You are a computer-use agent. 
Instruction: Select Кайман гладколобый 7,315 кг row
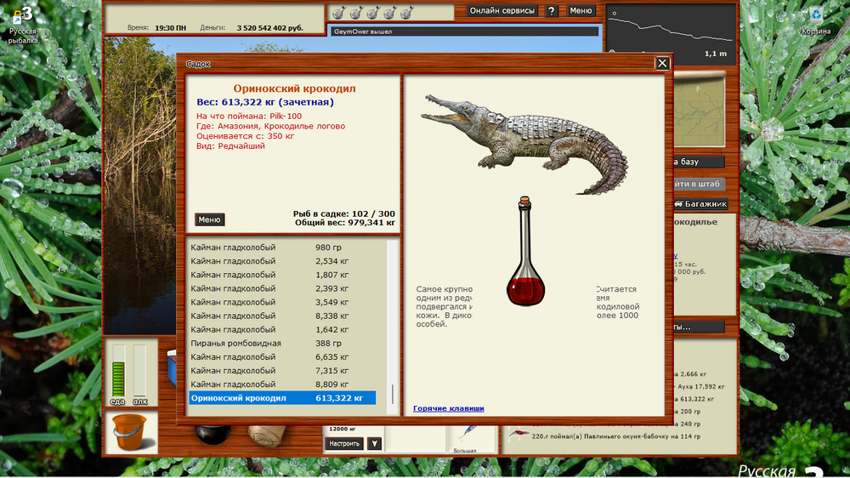click(282, 371)
